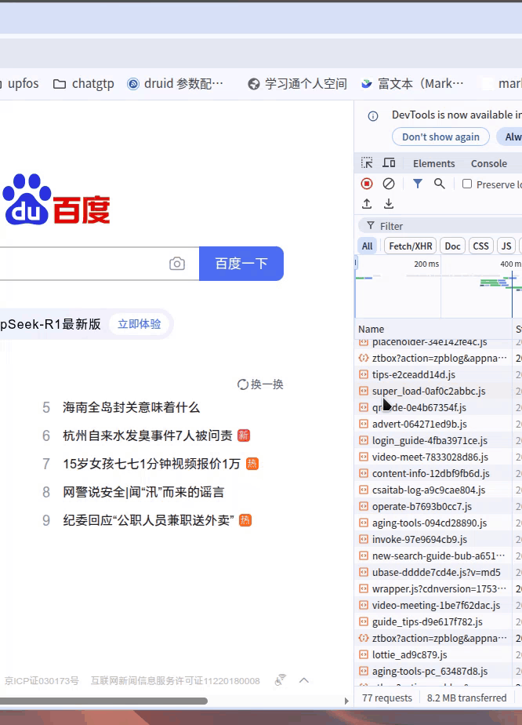Select request content-info-12dbf9fb6d.js
This screenshot has height=725, width=522.
(433, 473)
